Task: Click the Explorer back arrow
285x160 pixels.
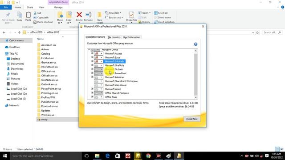Action: tap(4, 32)
